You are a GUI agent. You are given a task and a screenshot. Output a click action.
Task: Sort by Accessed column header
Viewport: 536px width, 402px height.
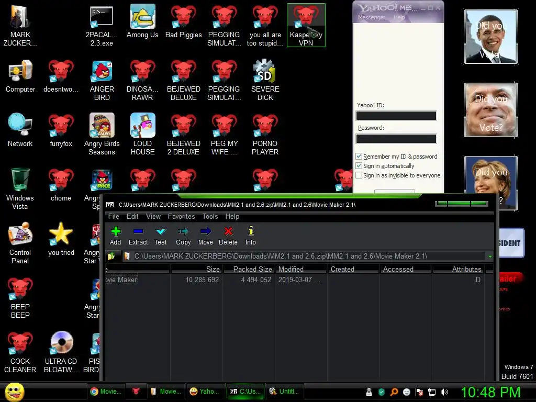(406, 269)
